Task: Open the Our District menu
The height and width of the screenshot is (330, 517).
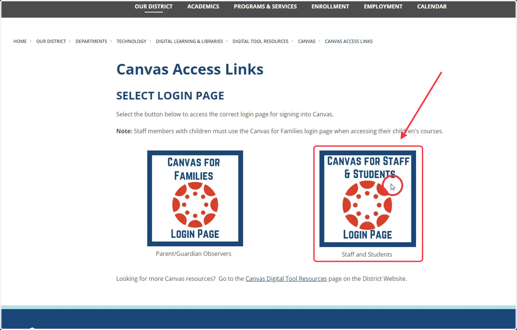Action: 153,6
